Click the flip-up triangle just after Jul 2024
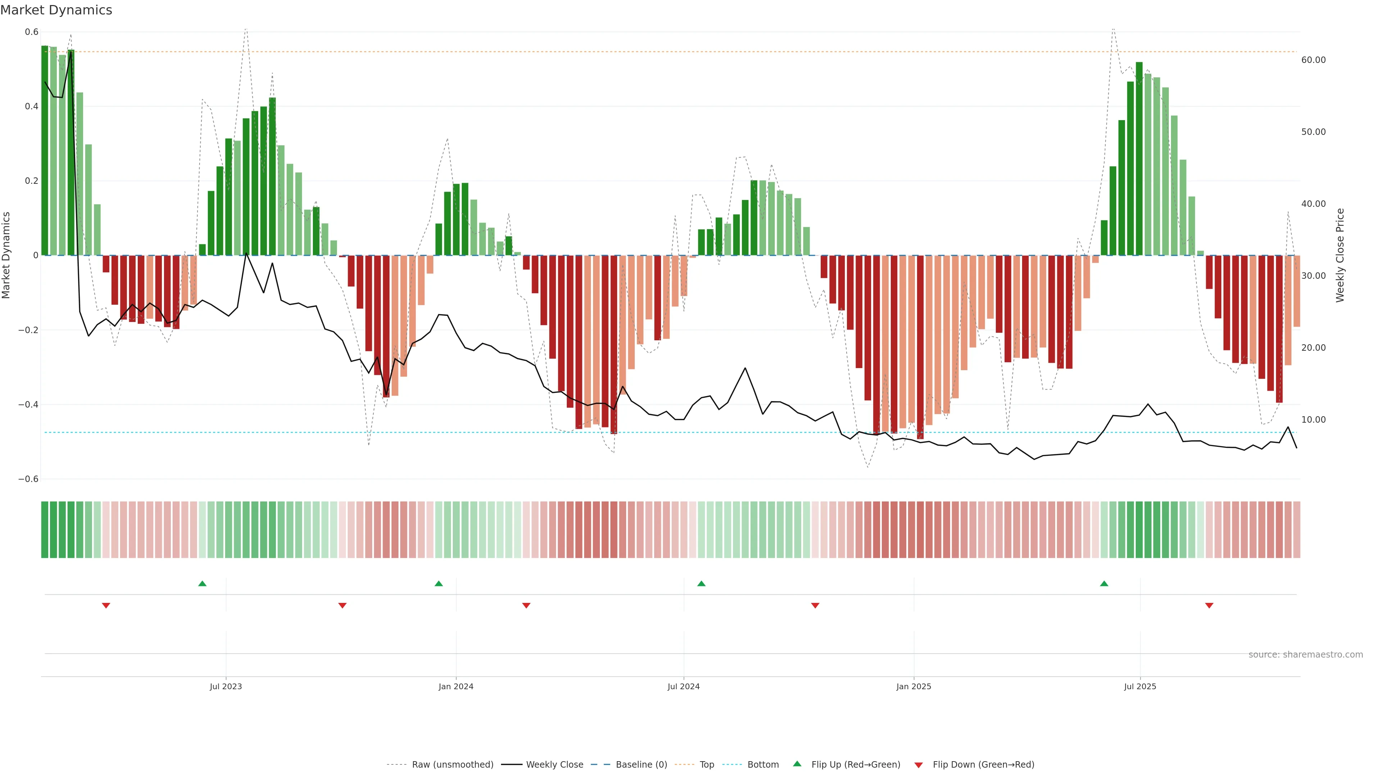This screenshot has height=777, width=1381. pyautogui.click(x=701, y=583)
